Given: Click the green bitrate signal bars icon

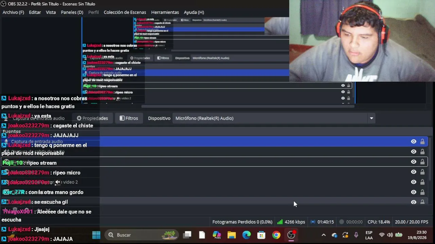Looking at the screenshot, I should point(280,222).
